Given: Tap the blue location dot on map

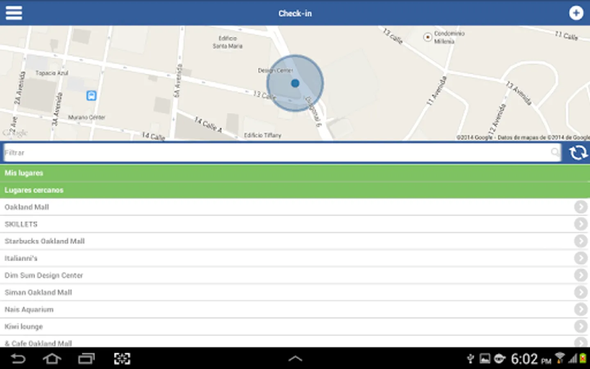Looking at the screenshot, I should (x=295, y=83).
